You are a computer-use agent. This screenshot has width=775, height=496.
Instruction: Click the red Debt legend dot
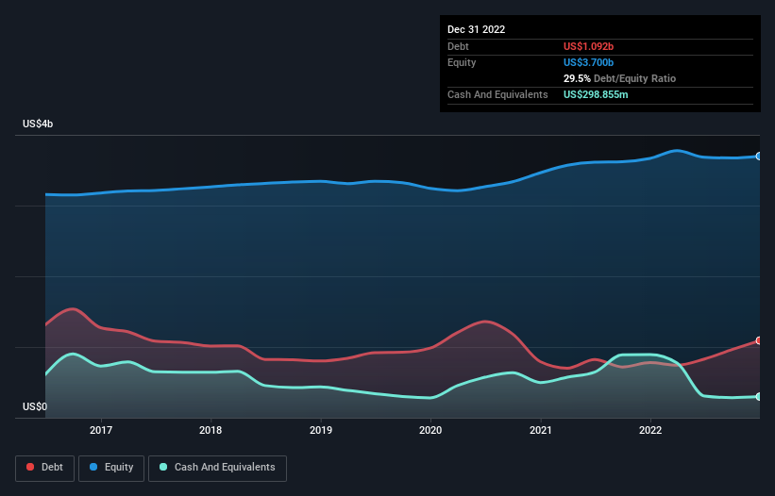click(x=30, y=467)
